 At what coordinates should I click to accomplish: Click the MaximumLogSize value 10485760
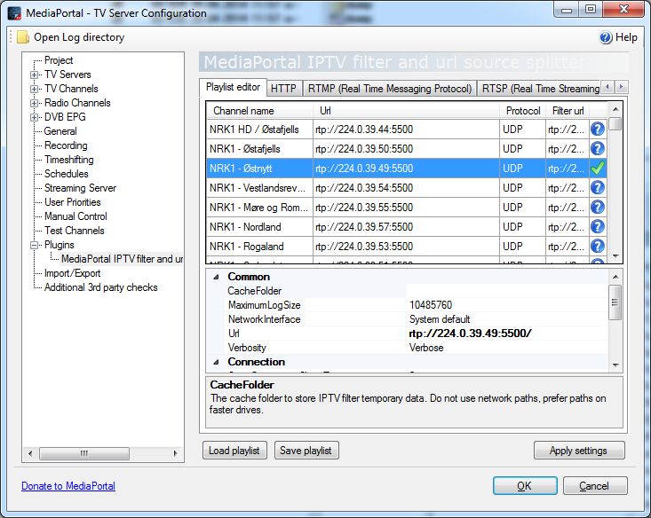(507, 305)
